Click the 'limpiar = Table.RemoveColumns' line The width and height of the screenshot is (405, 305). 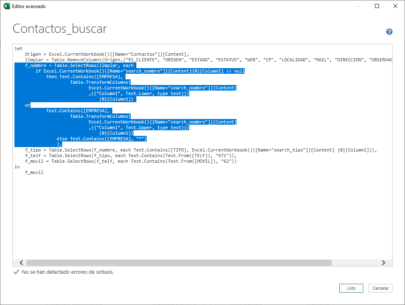[209, 60]
